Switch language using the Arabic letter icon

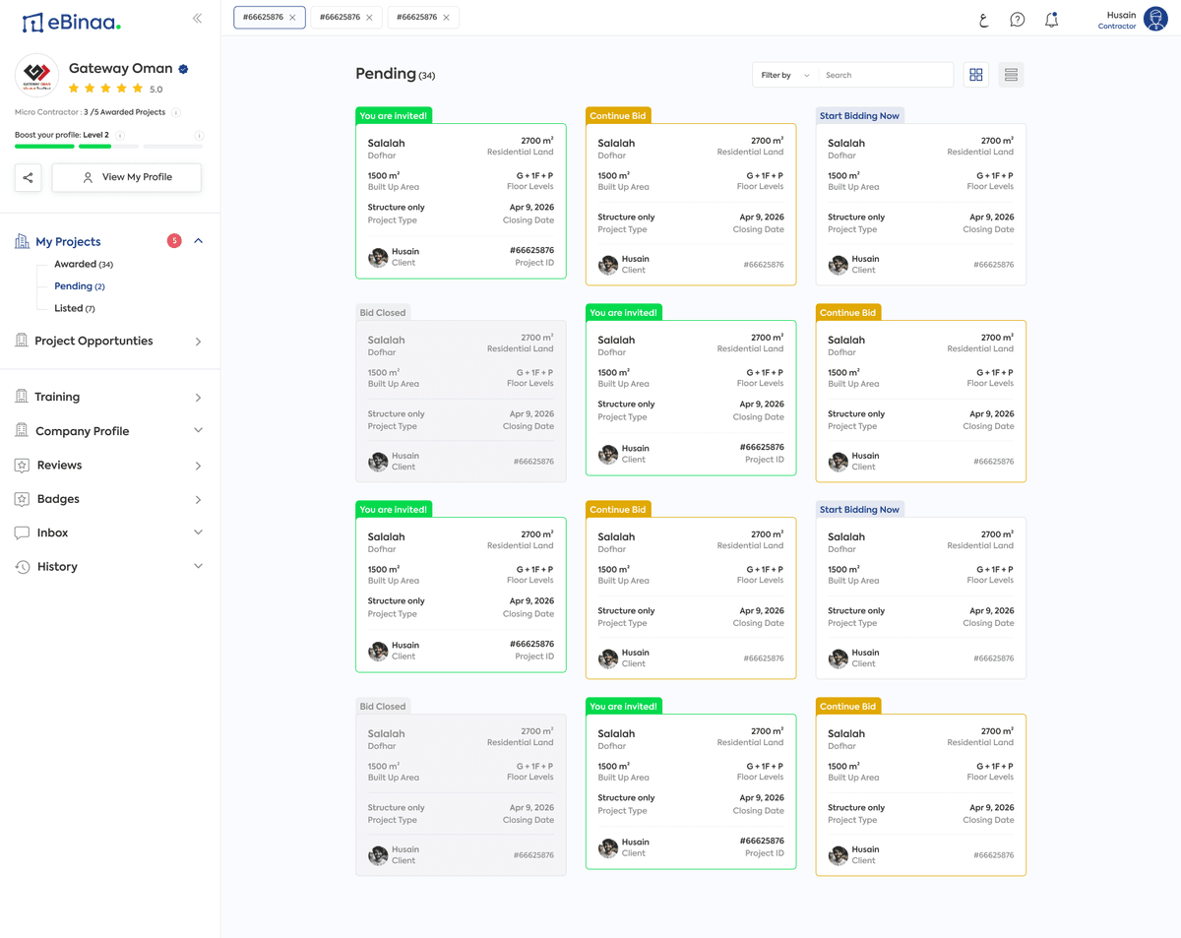click(983, 20)
